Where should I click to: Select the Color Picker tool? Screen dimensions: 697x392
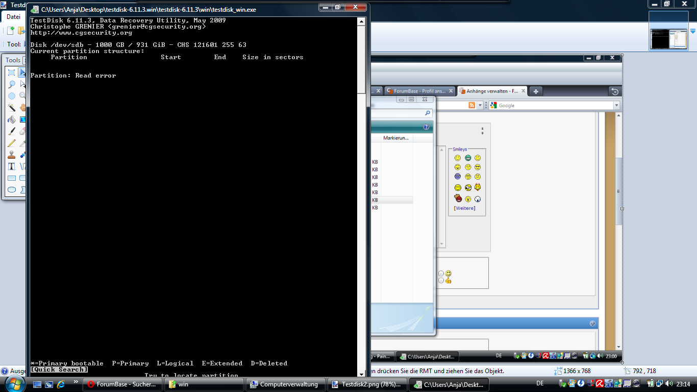[23, 143]
